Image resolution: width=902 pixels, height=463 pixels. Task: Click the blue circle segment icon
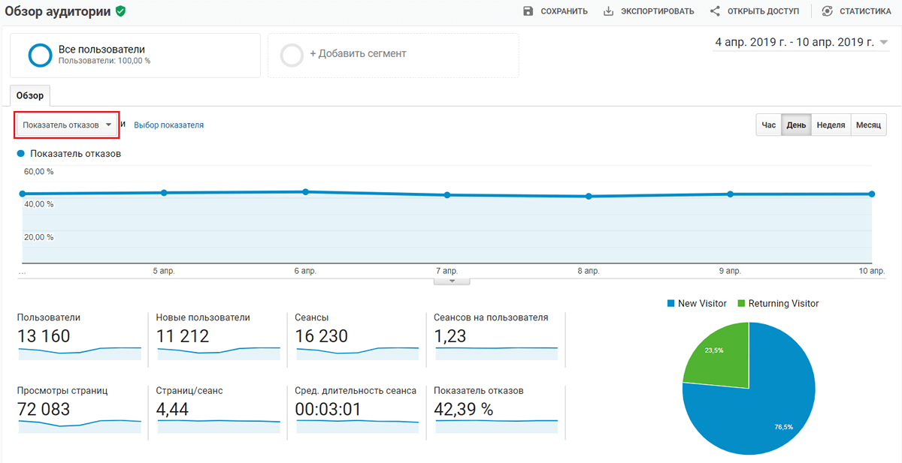(x=40, y=55)
